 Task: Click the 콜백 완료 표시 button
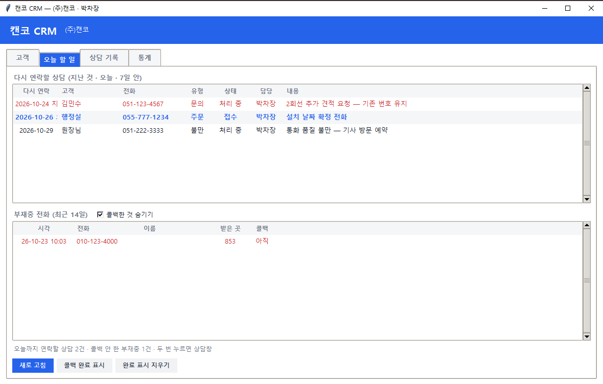point(84,365)
